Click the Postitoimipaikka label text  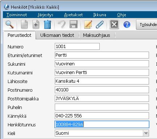click(23, 99)
